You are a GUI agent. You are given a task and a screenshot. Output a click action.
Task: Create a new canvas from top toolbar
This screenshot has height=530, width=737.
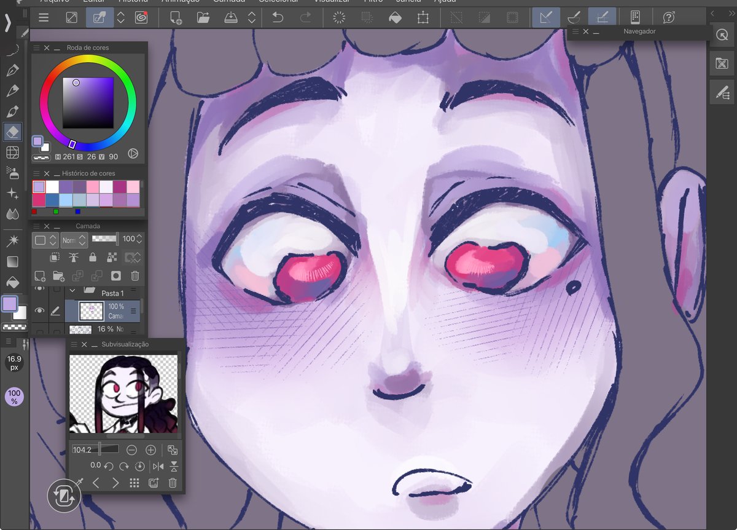[x=176, y=18]
